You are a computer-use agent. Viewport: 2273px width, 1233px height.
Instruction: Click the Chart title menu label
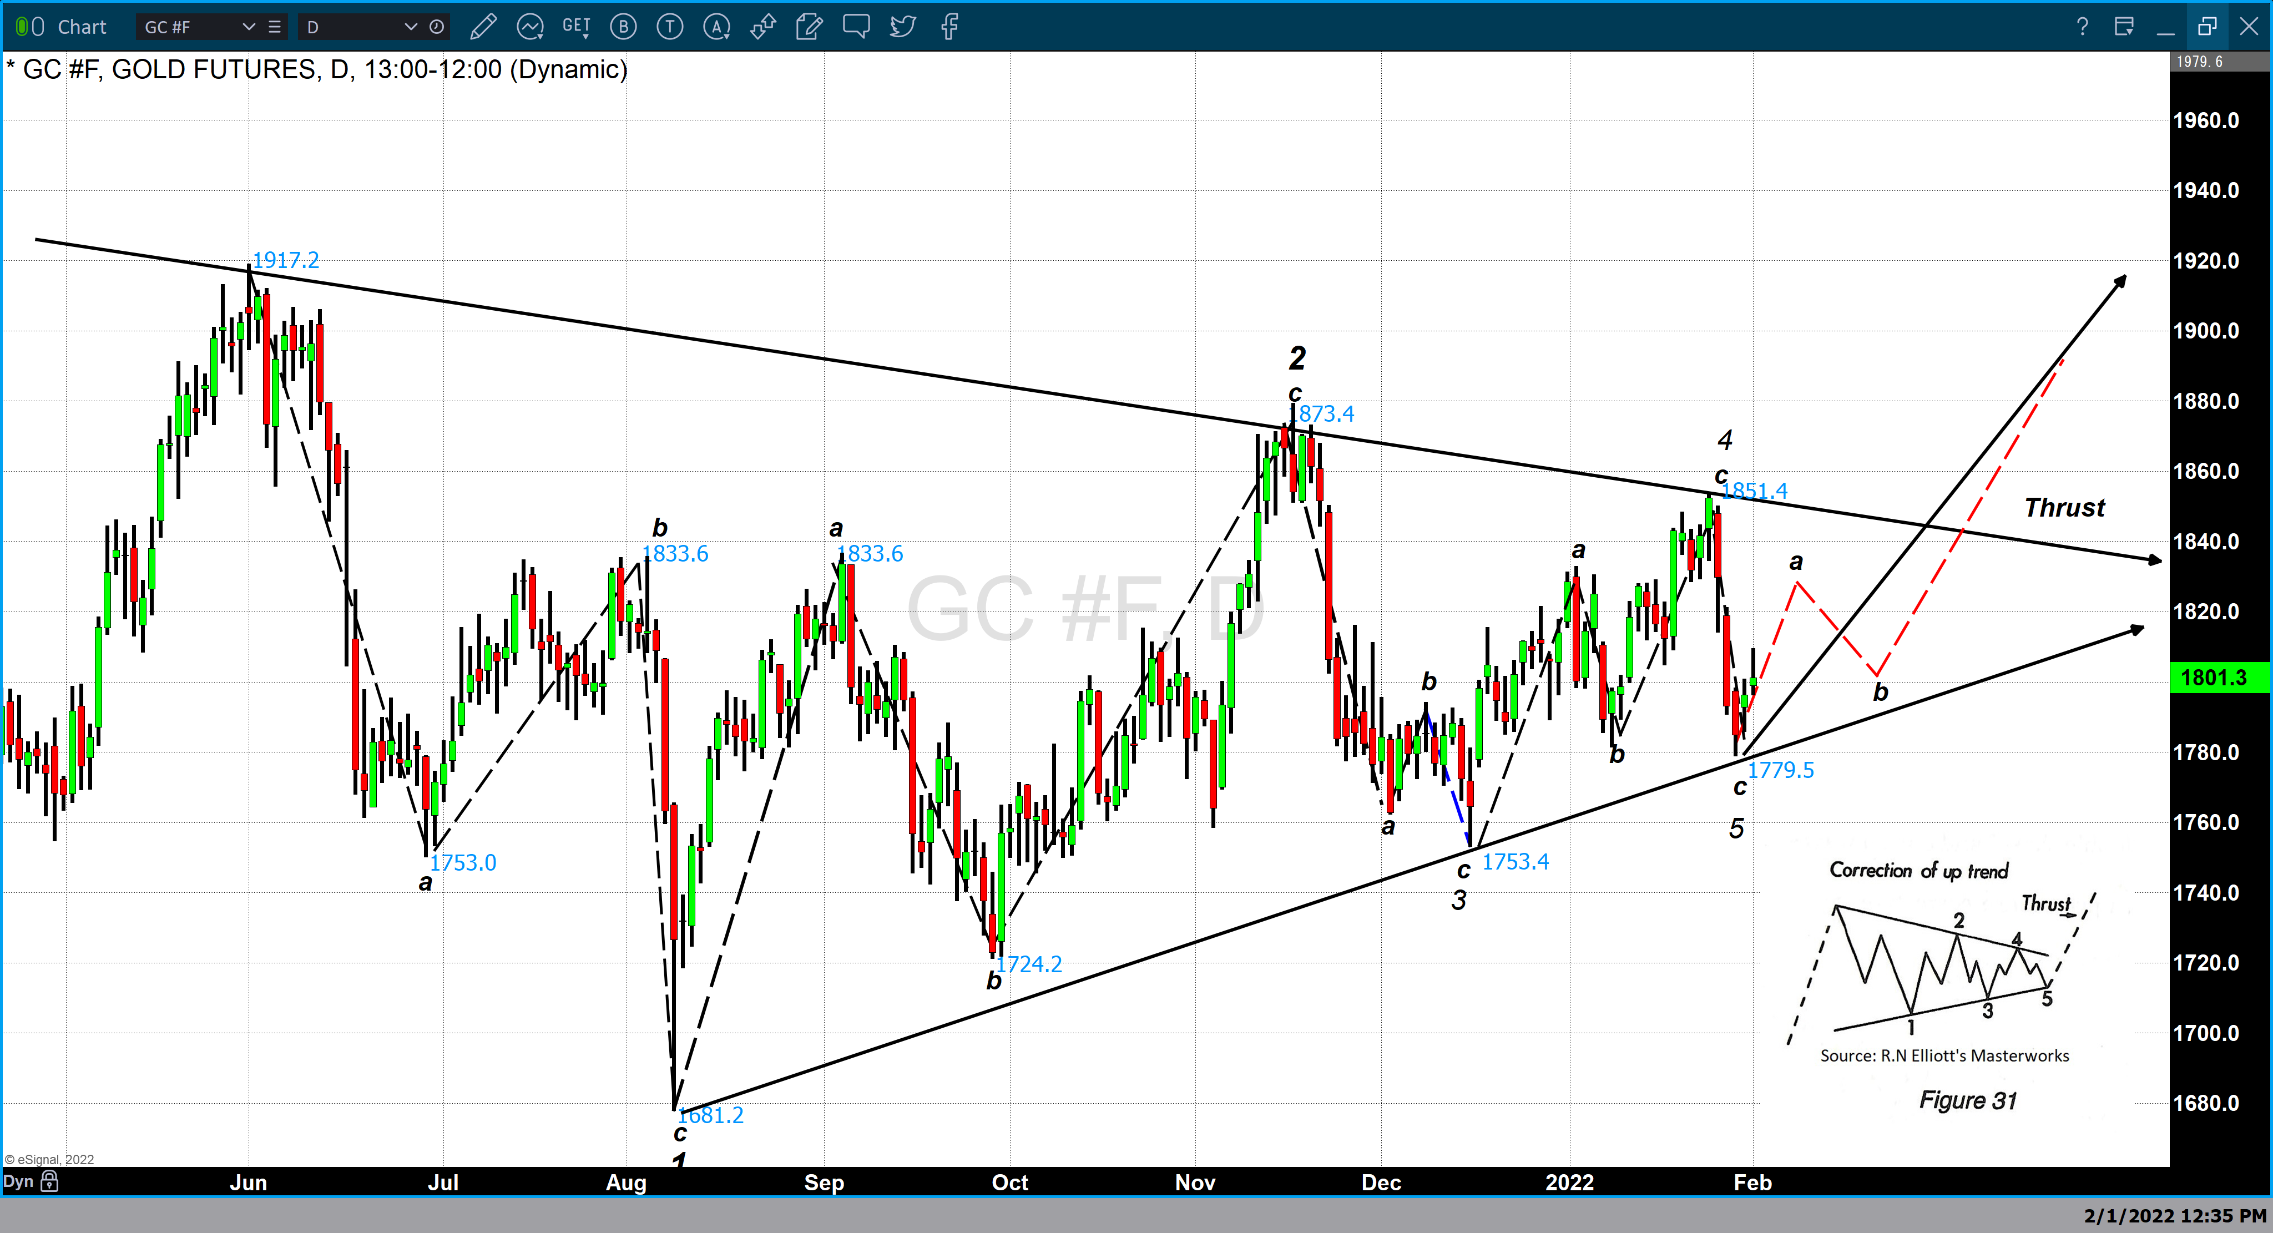[x=82, y=27]
